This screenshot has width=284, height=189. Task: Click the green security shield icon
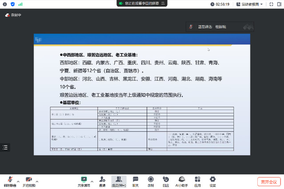pos(12,4)
